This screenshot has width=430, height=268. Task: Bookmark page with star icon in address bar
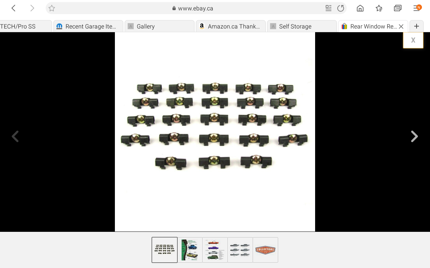52,8
